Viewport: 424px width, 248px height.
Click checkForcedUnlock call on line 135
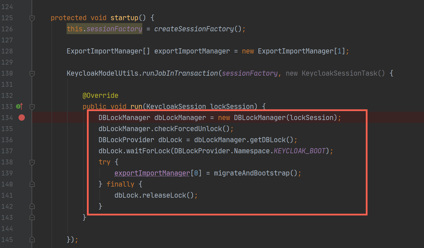click(x=188, y=129)
